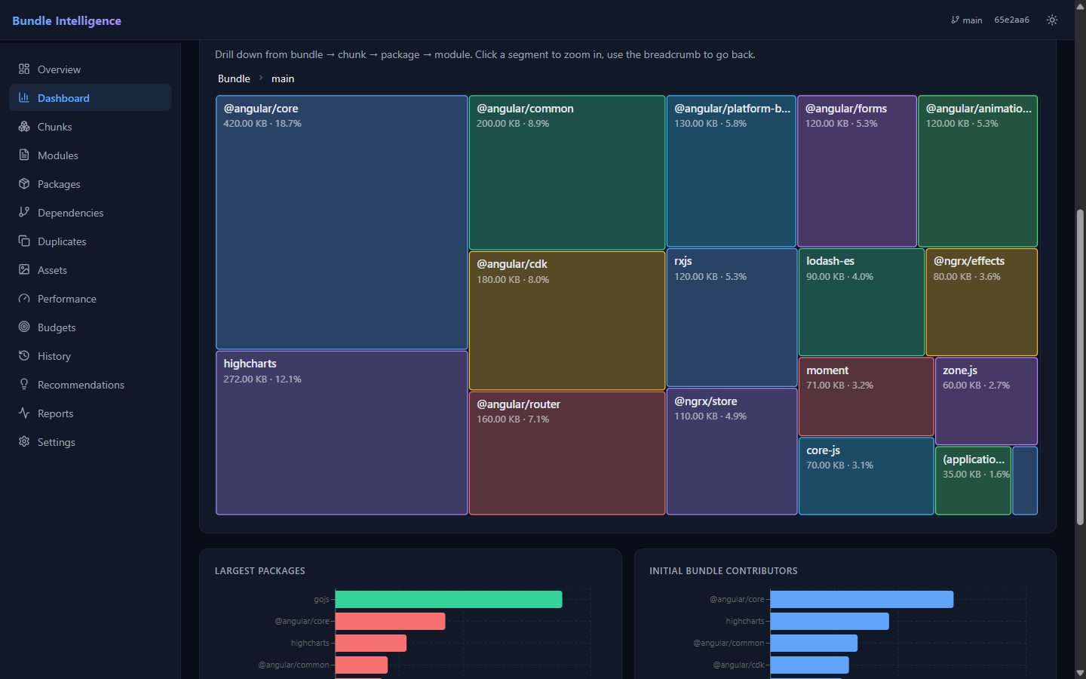Screen dimensions: 1086x679
Task: Select the @angular/common treemap block
Action: click(567, 173)
